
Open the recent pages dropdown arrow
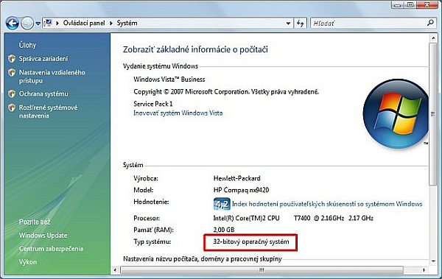[38, 24]
